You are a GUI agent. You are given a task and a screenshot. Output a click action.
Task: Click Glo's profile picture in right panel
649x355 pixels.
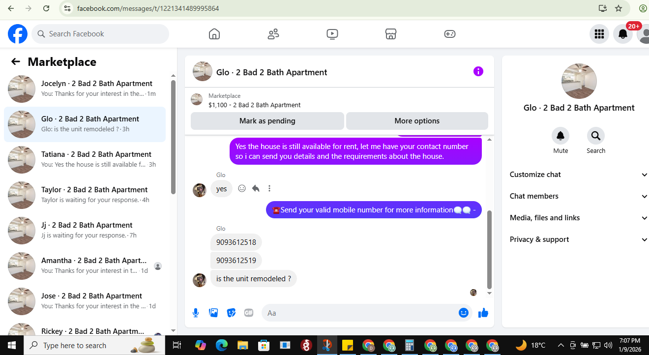(x=579, y=81)
